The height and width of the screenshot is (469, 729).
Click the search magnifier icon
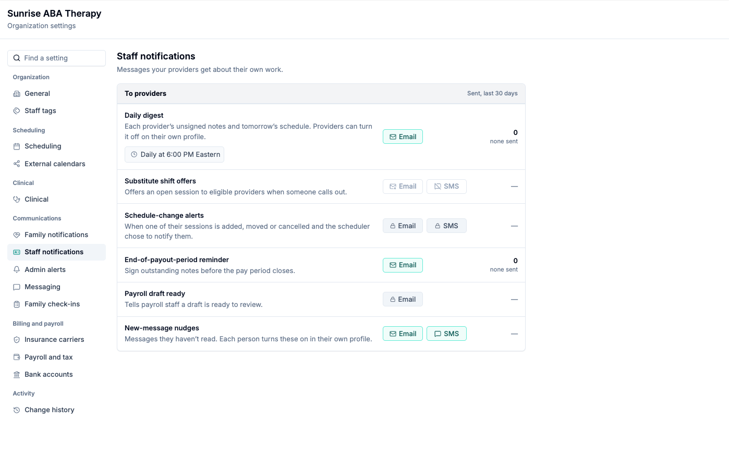(x=17, y=58)
